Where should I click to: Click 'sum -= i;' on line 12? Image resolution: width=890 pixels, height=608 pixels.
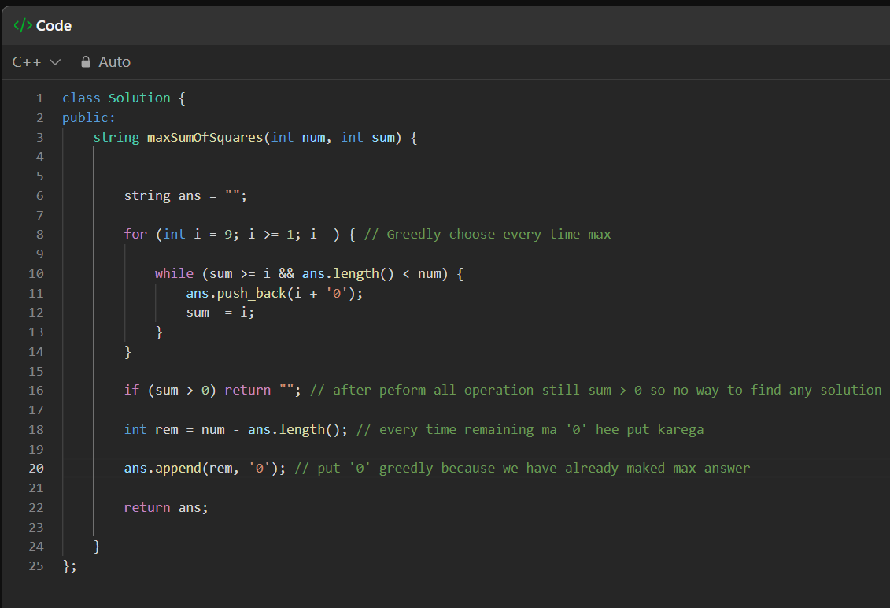(220, 313)
